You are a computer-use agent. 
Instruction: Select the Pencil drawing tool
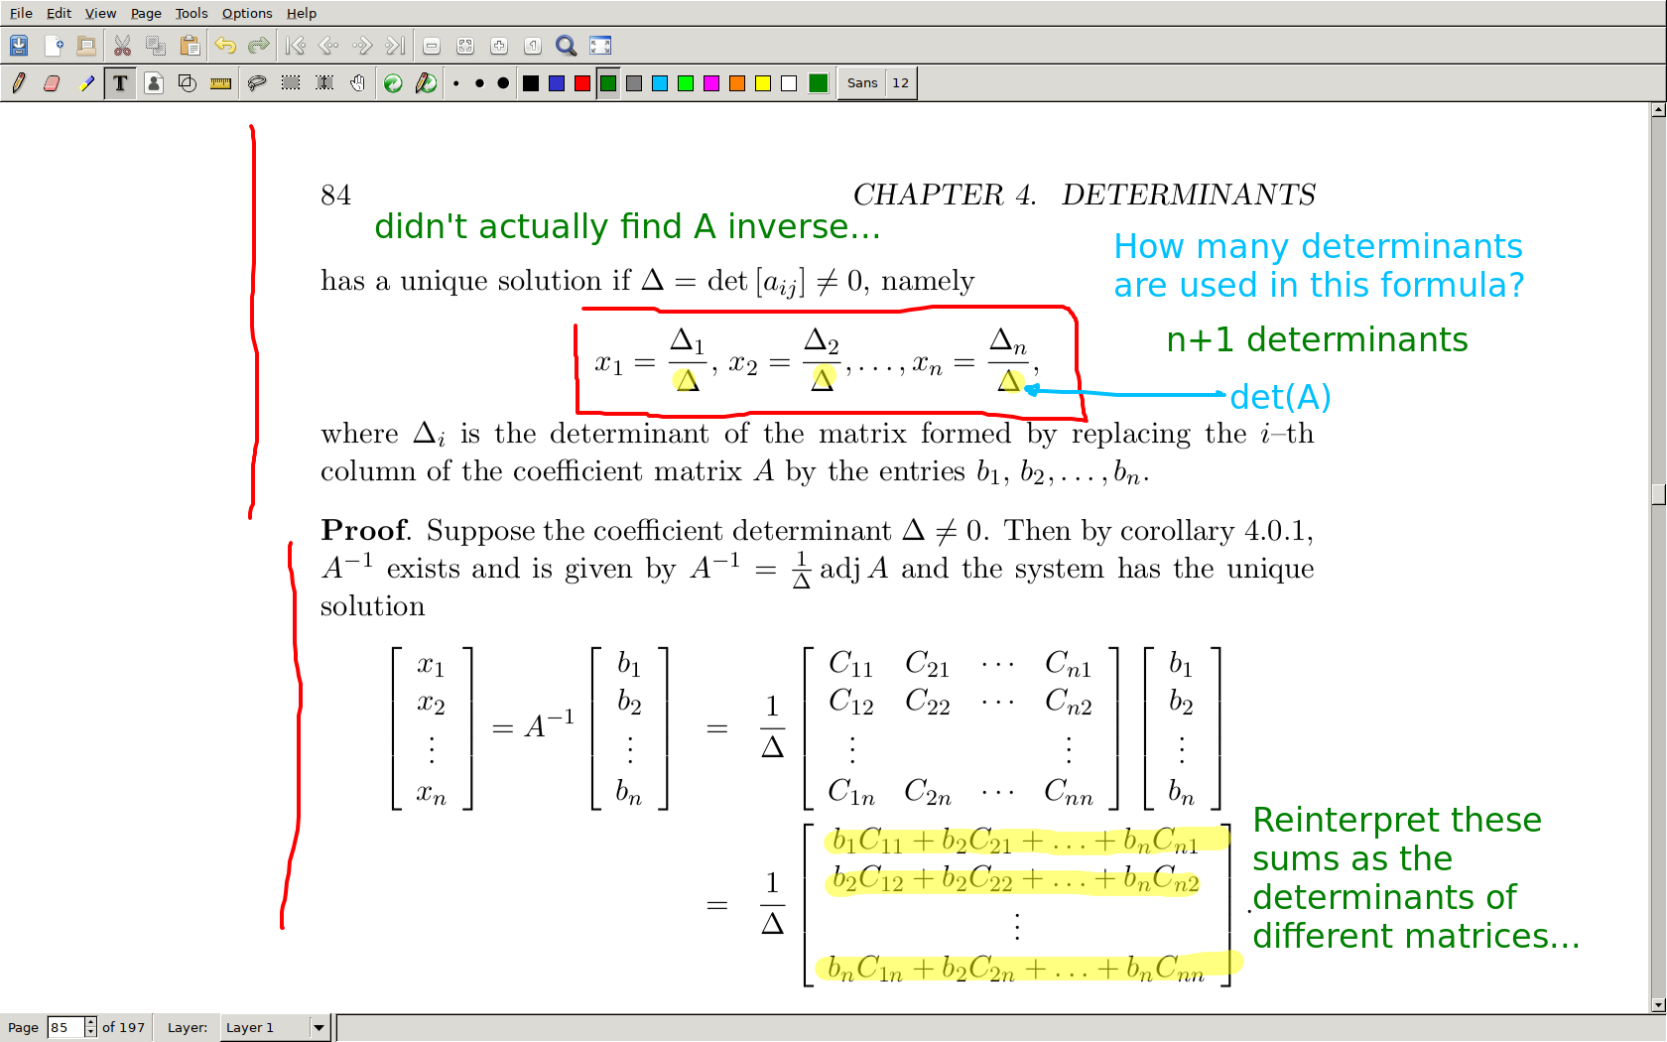(x=19, y=83)
